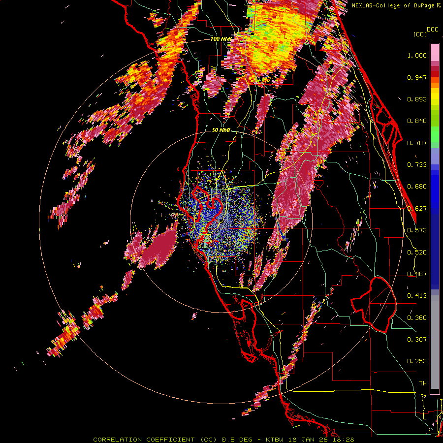
Task: Click the 50 NMI range ring label
Action: (221, 130)
